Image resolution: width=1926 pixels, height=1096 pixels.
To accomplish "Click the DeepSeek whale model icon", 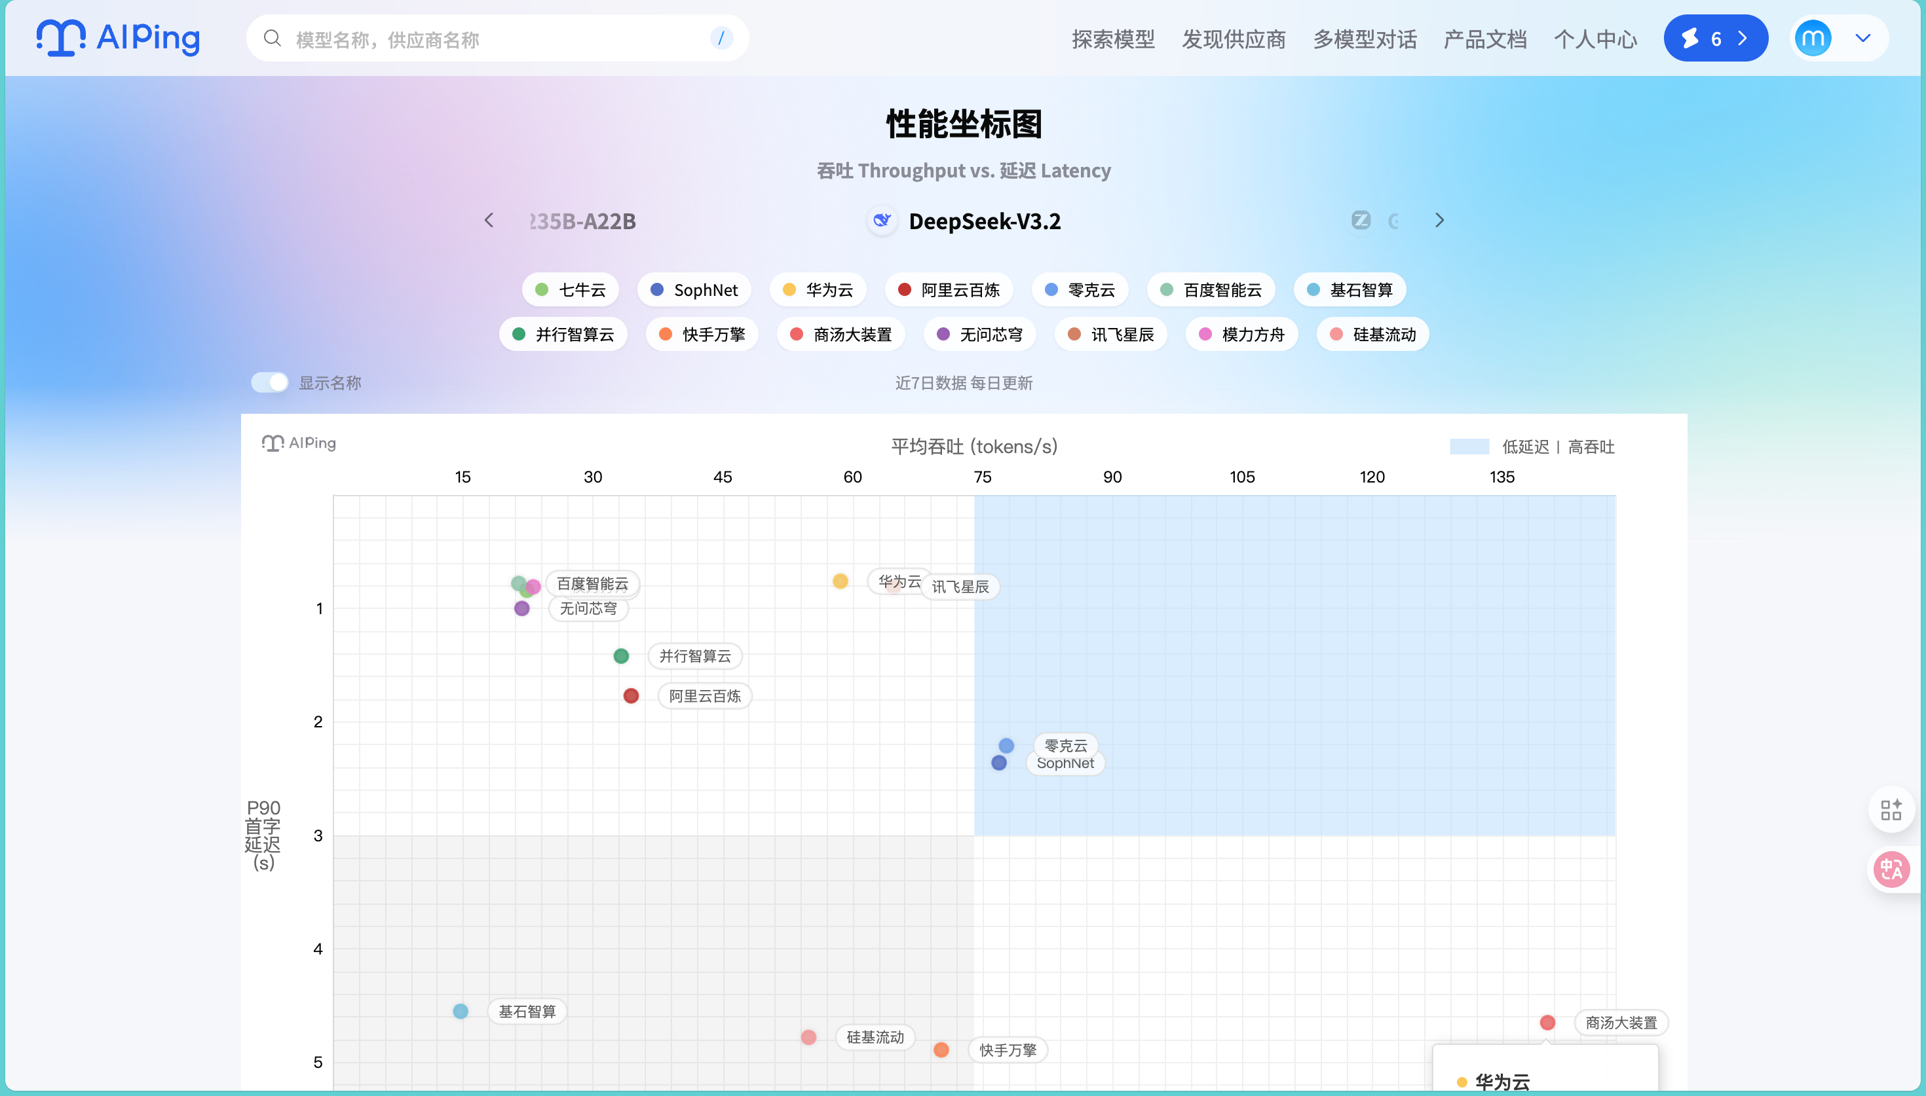I will click(882, 221).
